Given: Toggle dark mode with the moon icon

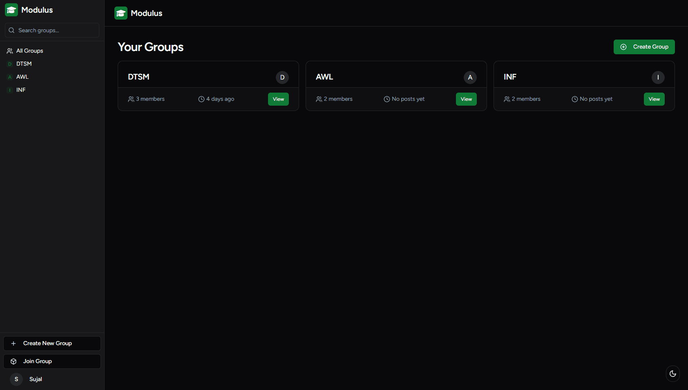Looking at the screenshot, I should [x=672, y=374].
